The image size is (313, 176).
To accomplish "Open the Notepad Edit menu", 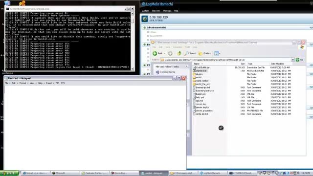I will (14, 83).
